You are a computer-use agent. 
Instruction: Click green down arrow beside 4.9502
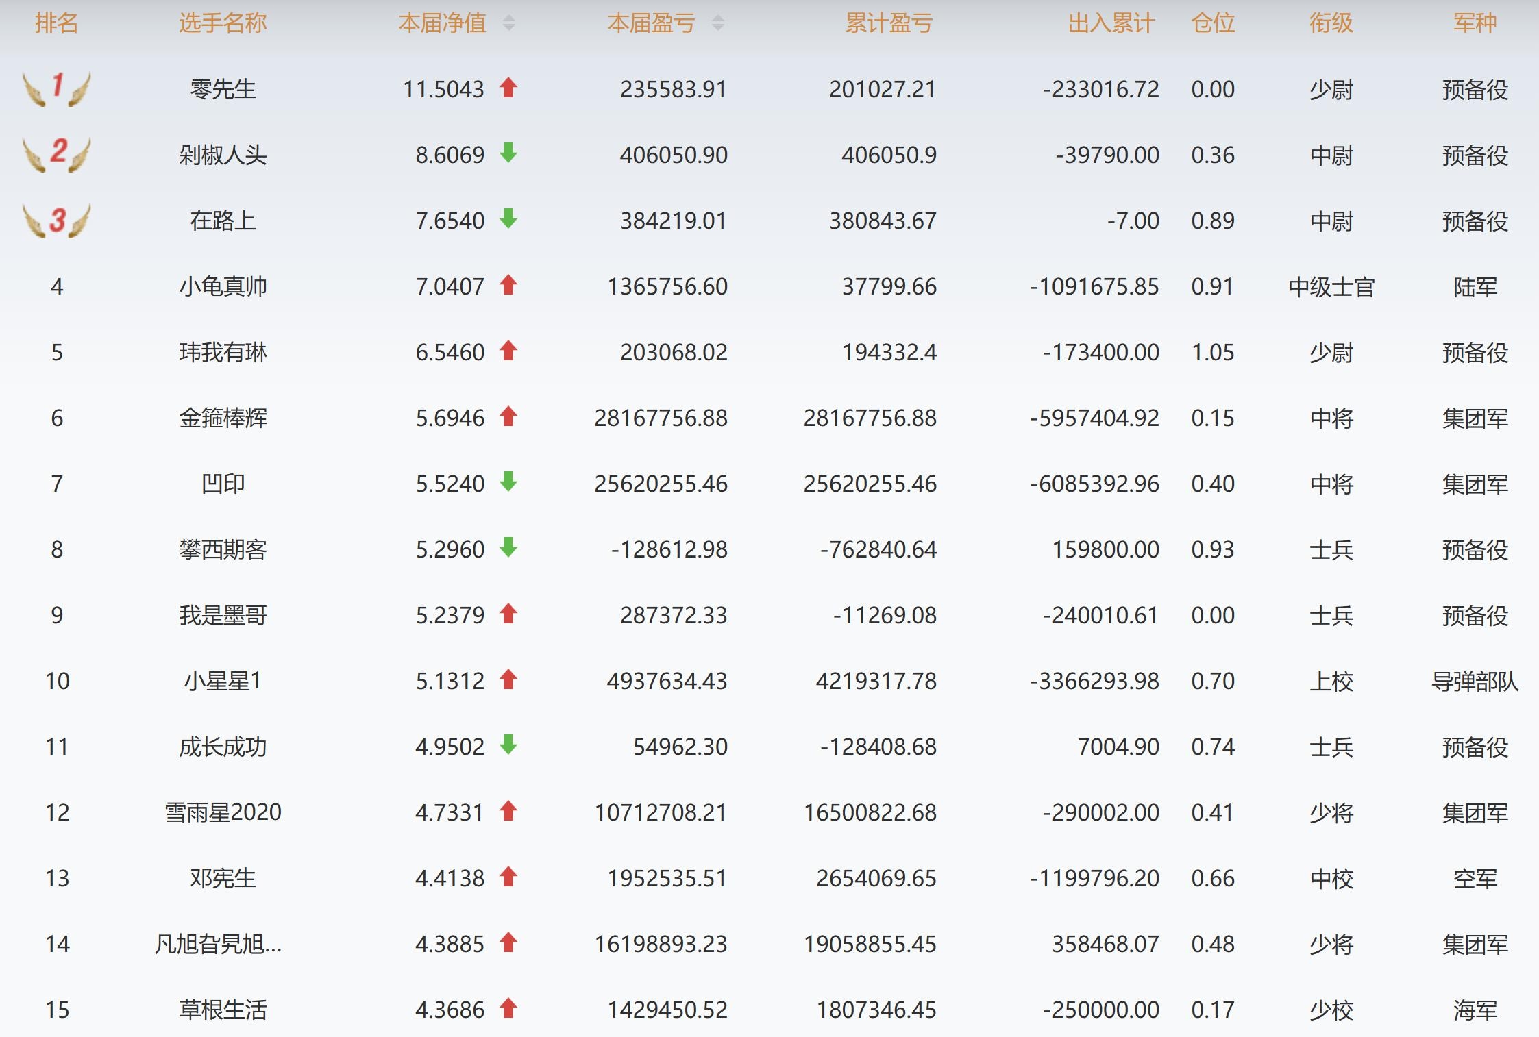tap(508, 745)
